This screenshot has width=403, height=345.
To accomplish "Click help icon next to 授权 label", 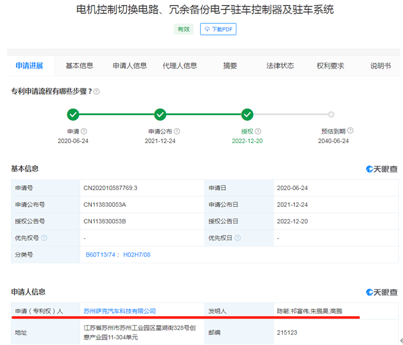I will pyautogui.click(x=258, y=132).
